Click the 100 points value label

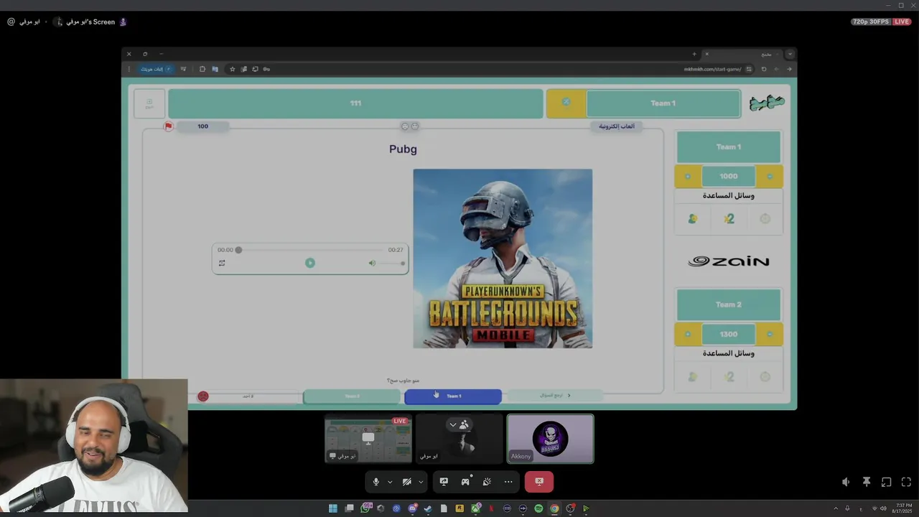pyautogui.click(x=202, y=126)
